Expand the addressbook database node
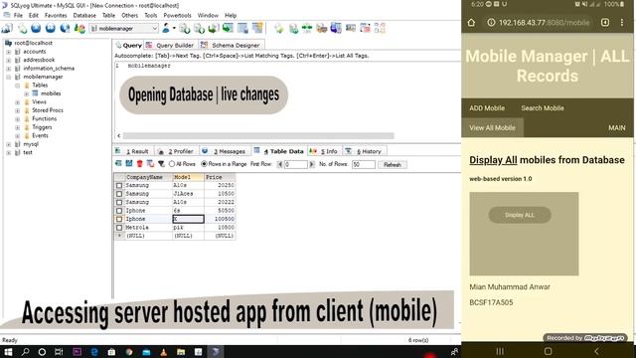Screen dimensions: 636x358 pyautogui.click(x=9, y=60)
